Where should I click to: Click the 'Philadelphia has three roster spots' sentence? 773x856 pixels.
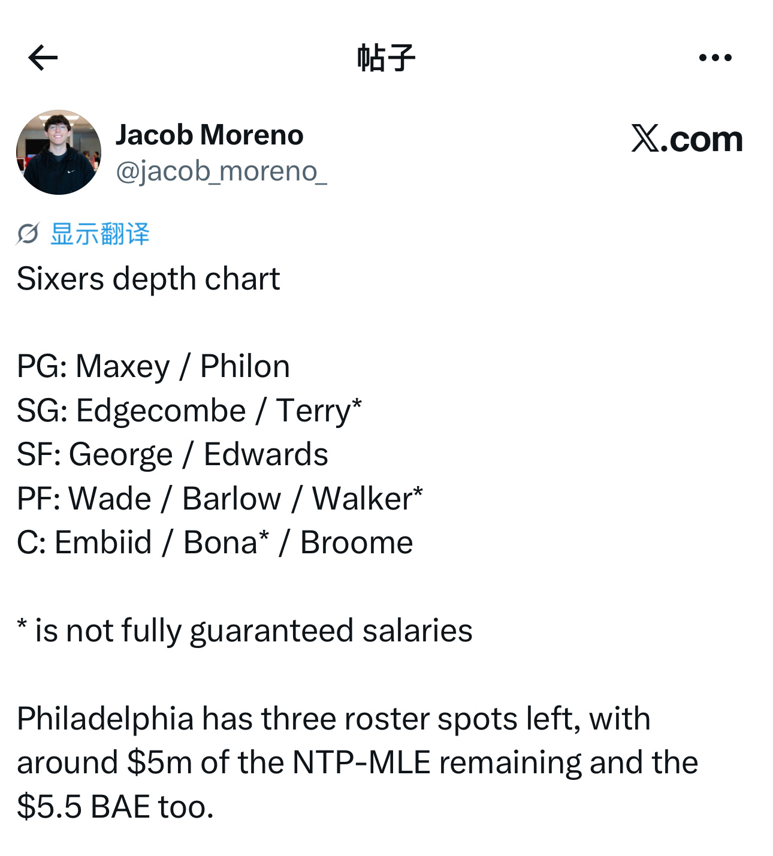coord(334,719)
